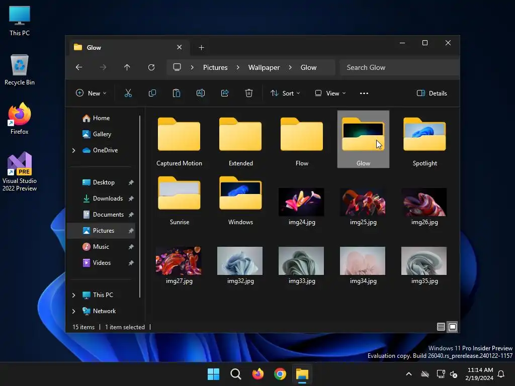Go up one folder level
Image resolution: width=515 pixels, height=386 pixels.
127,67
